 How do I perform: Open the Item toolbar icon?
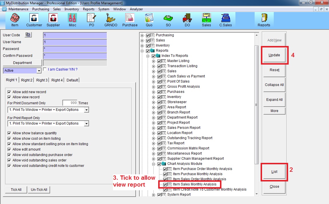coord(15,20)
